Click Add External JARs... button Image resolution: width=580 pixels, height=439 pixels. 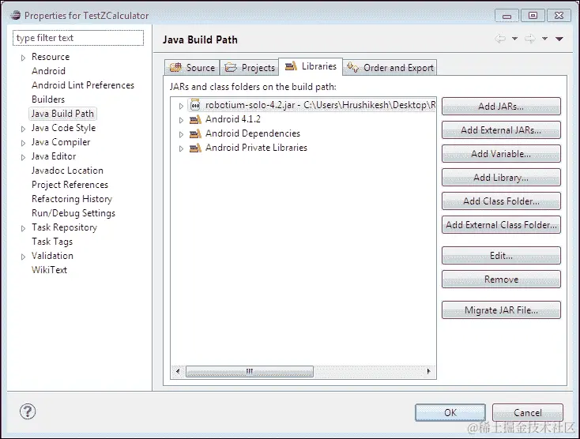501,130
